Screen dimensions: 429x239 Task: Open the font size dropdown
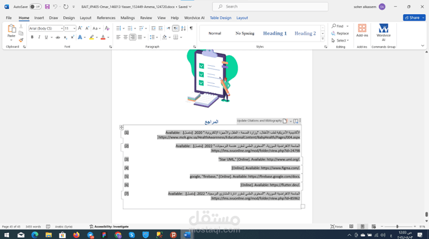tap(74, 29)
